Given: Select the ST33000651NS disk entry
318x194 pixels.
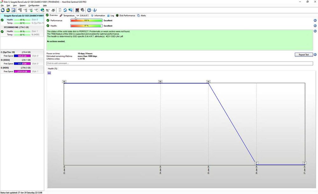Looking at the screenshot, I should (22, 31).
